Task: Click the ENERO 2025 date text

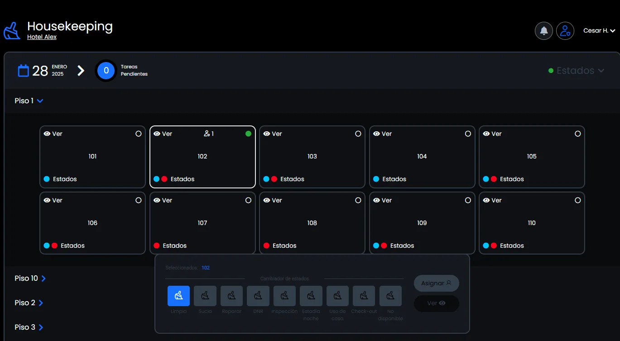Action: coord(59,70)
